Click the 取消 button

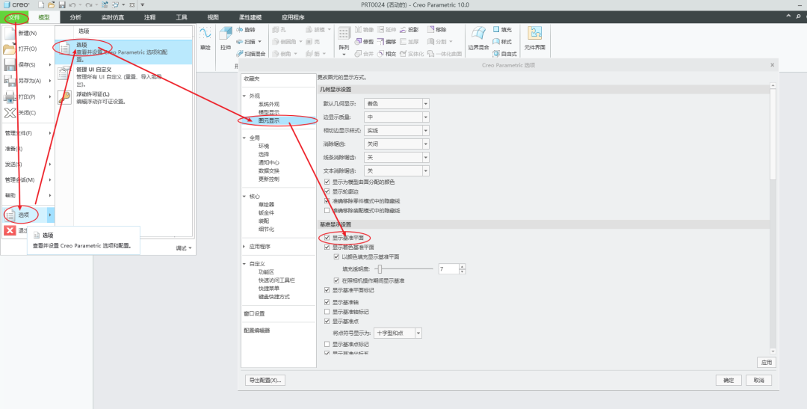[x=758, y=380]
